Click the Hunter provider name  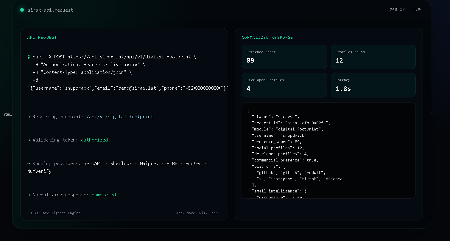click(x=194, y=164)
